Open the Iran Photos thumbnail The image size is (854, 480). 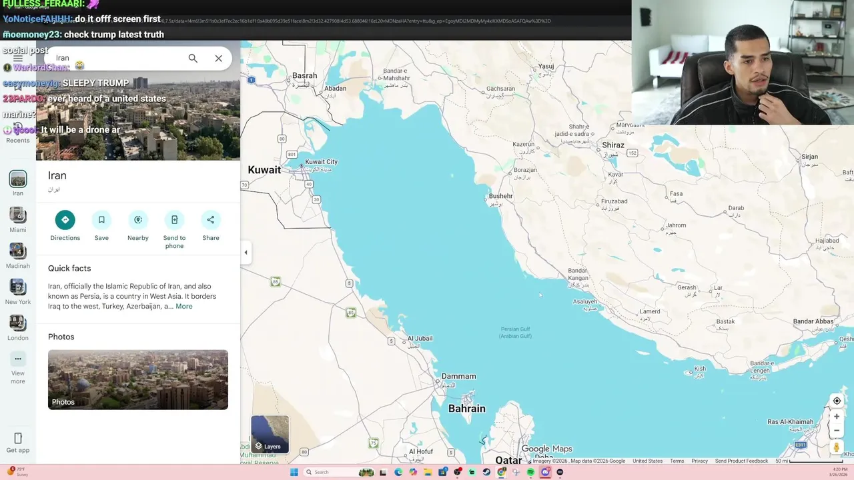tap(138, 379)
